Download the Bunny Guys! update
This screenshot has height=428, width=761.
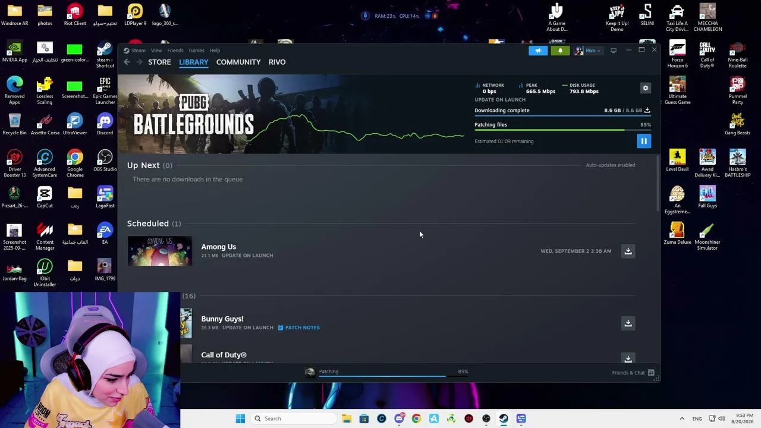click(x=628, y=323)
